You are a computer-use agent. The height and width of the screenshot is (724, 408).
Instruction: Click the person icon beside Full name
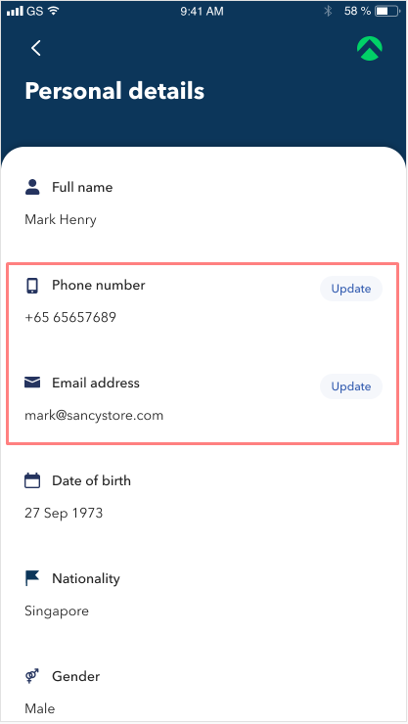pos(32,187)
